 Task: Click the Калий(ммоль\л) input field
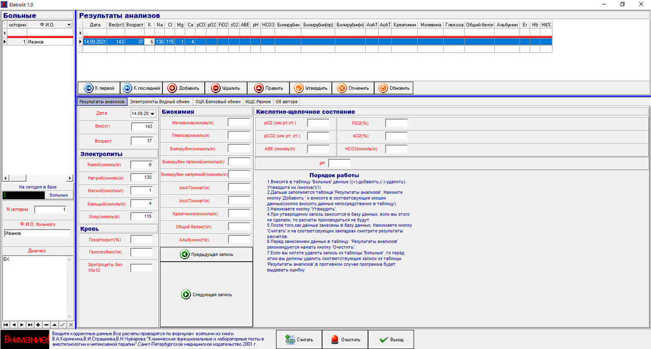[x=143, y=164]
